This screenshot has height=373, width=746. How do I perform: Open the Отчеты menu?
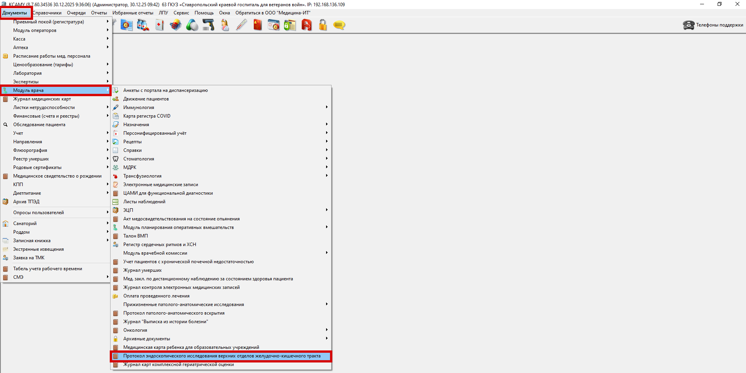99,13
